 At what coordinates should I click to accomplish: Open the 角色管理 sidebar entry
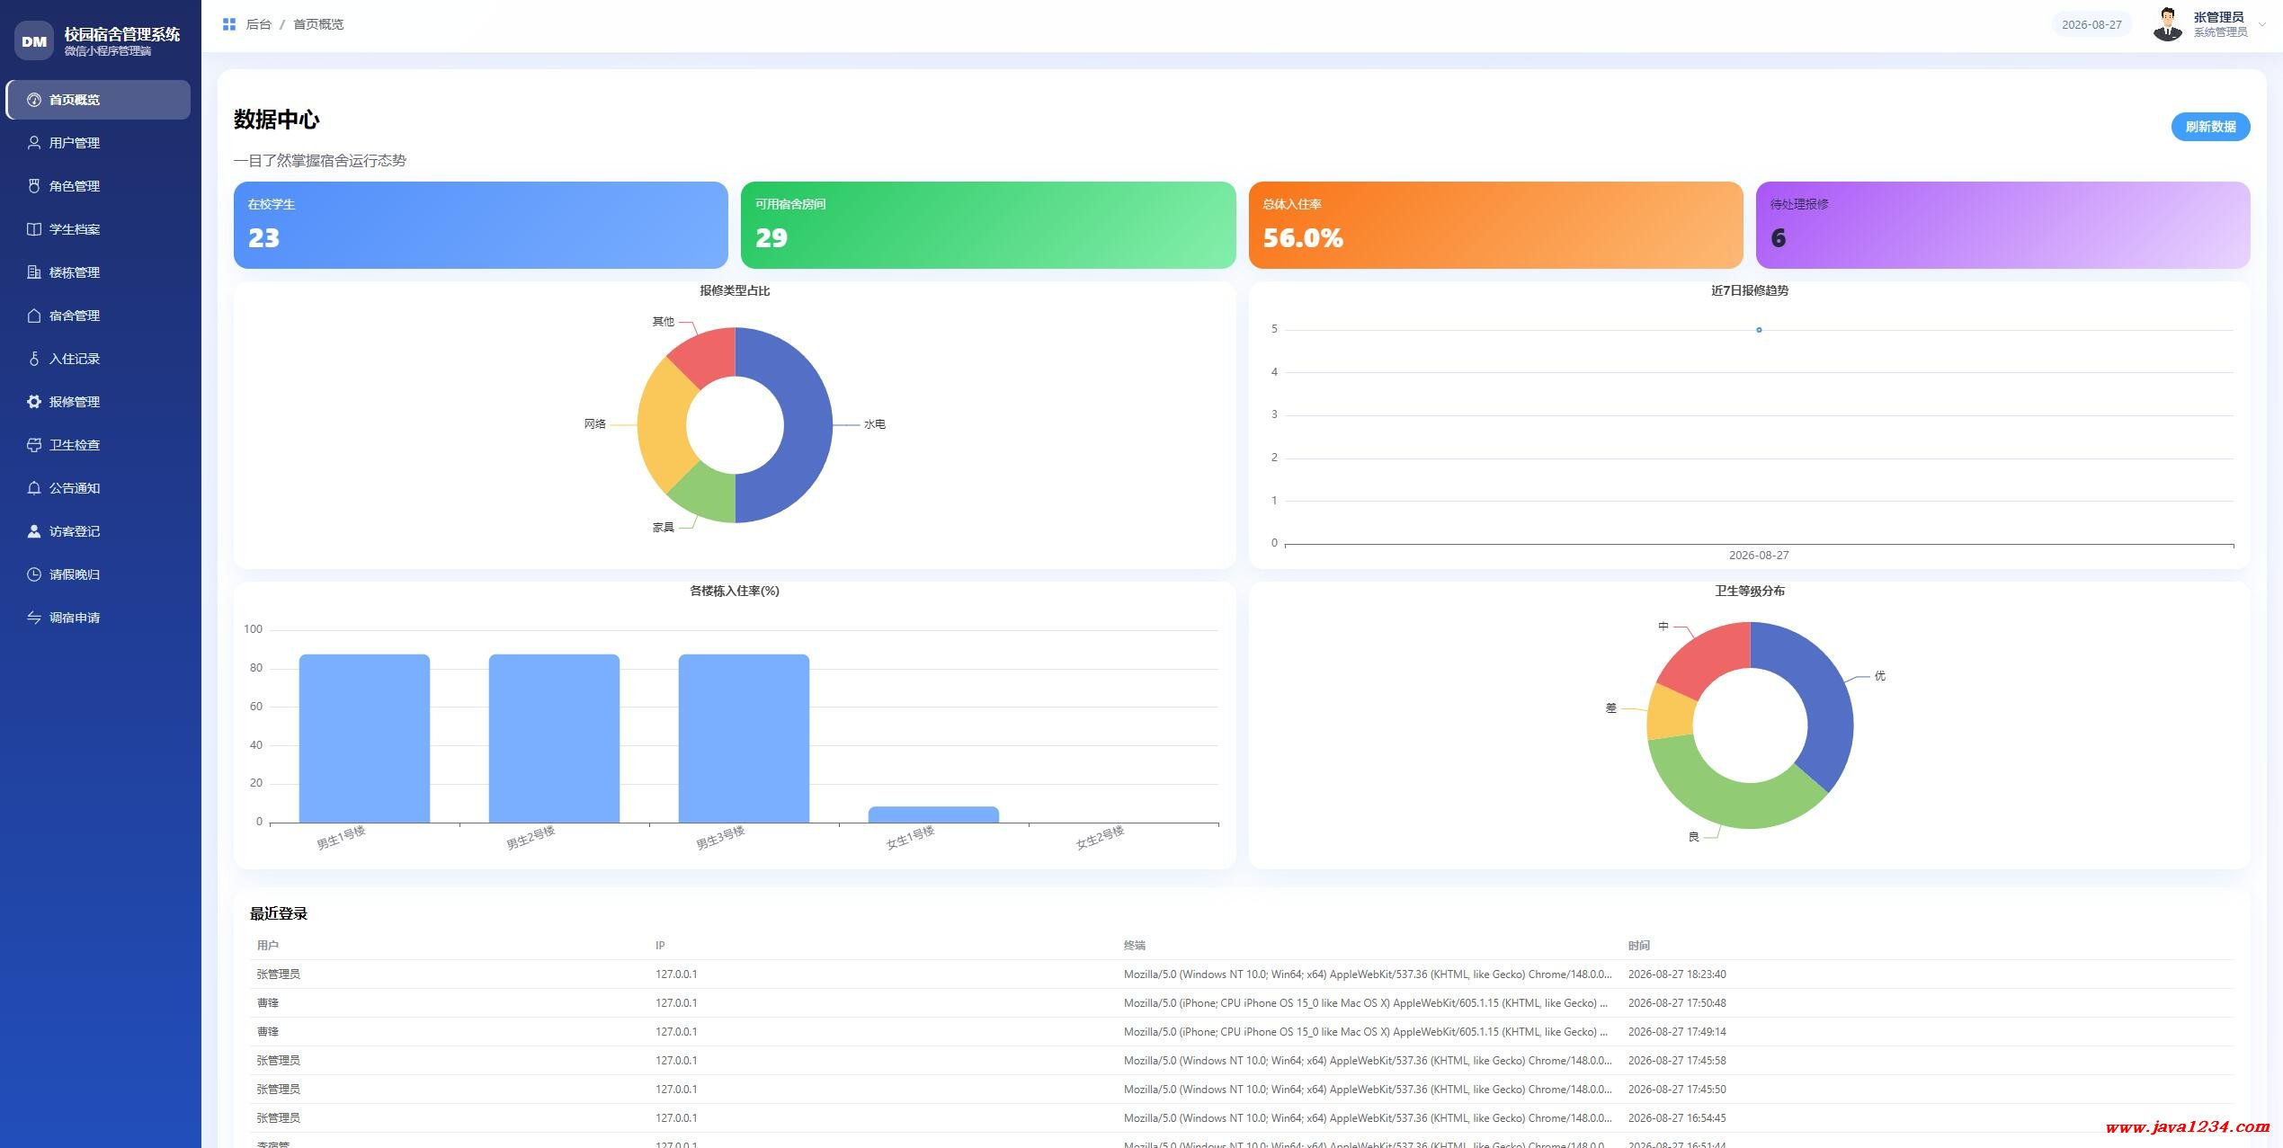[99, 186]
